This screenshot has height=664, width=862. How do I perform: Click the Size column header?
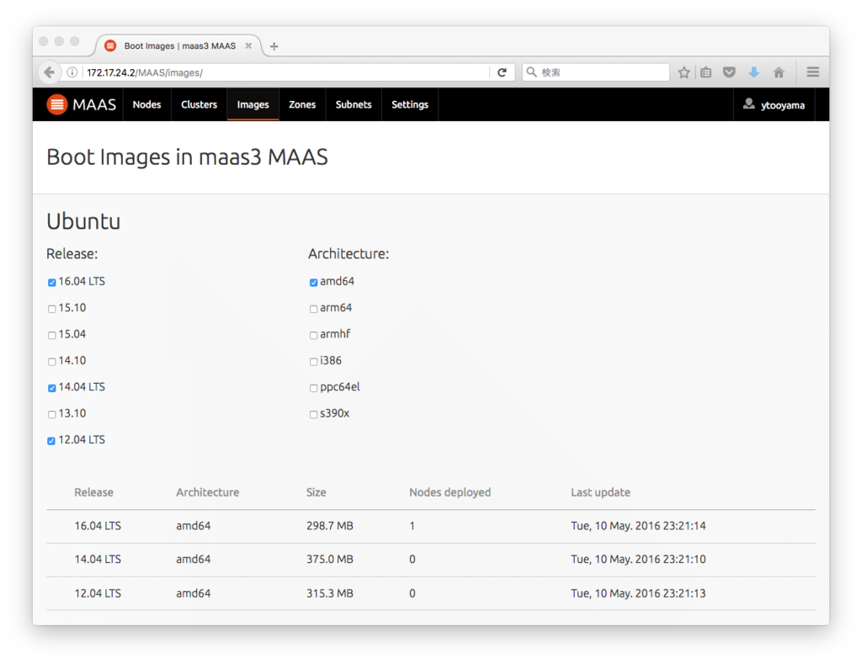tap(317, 492)
